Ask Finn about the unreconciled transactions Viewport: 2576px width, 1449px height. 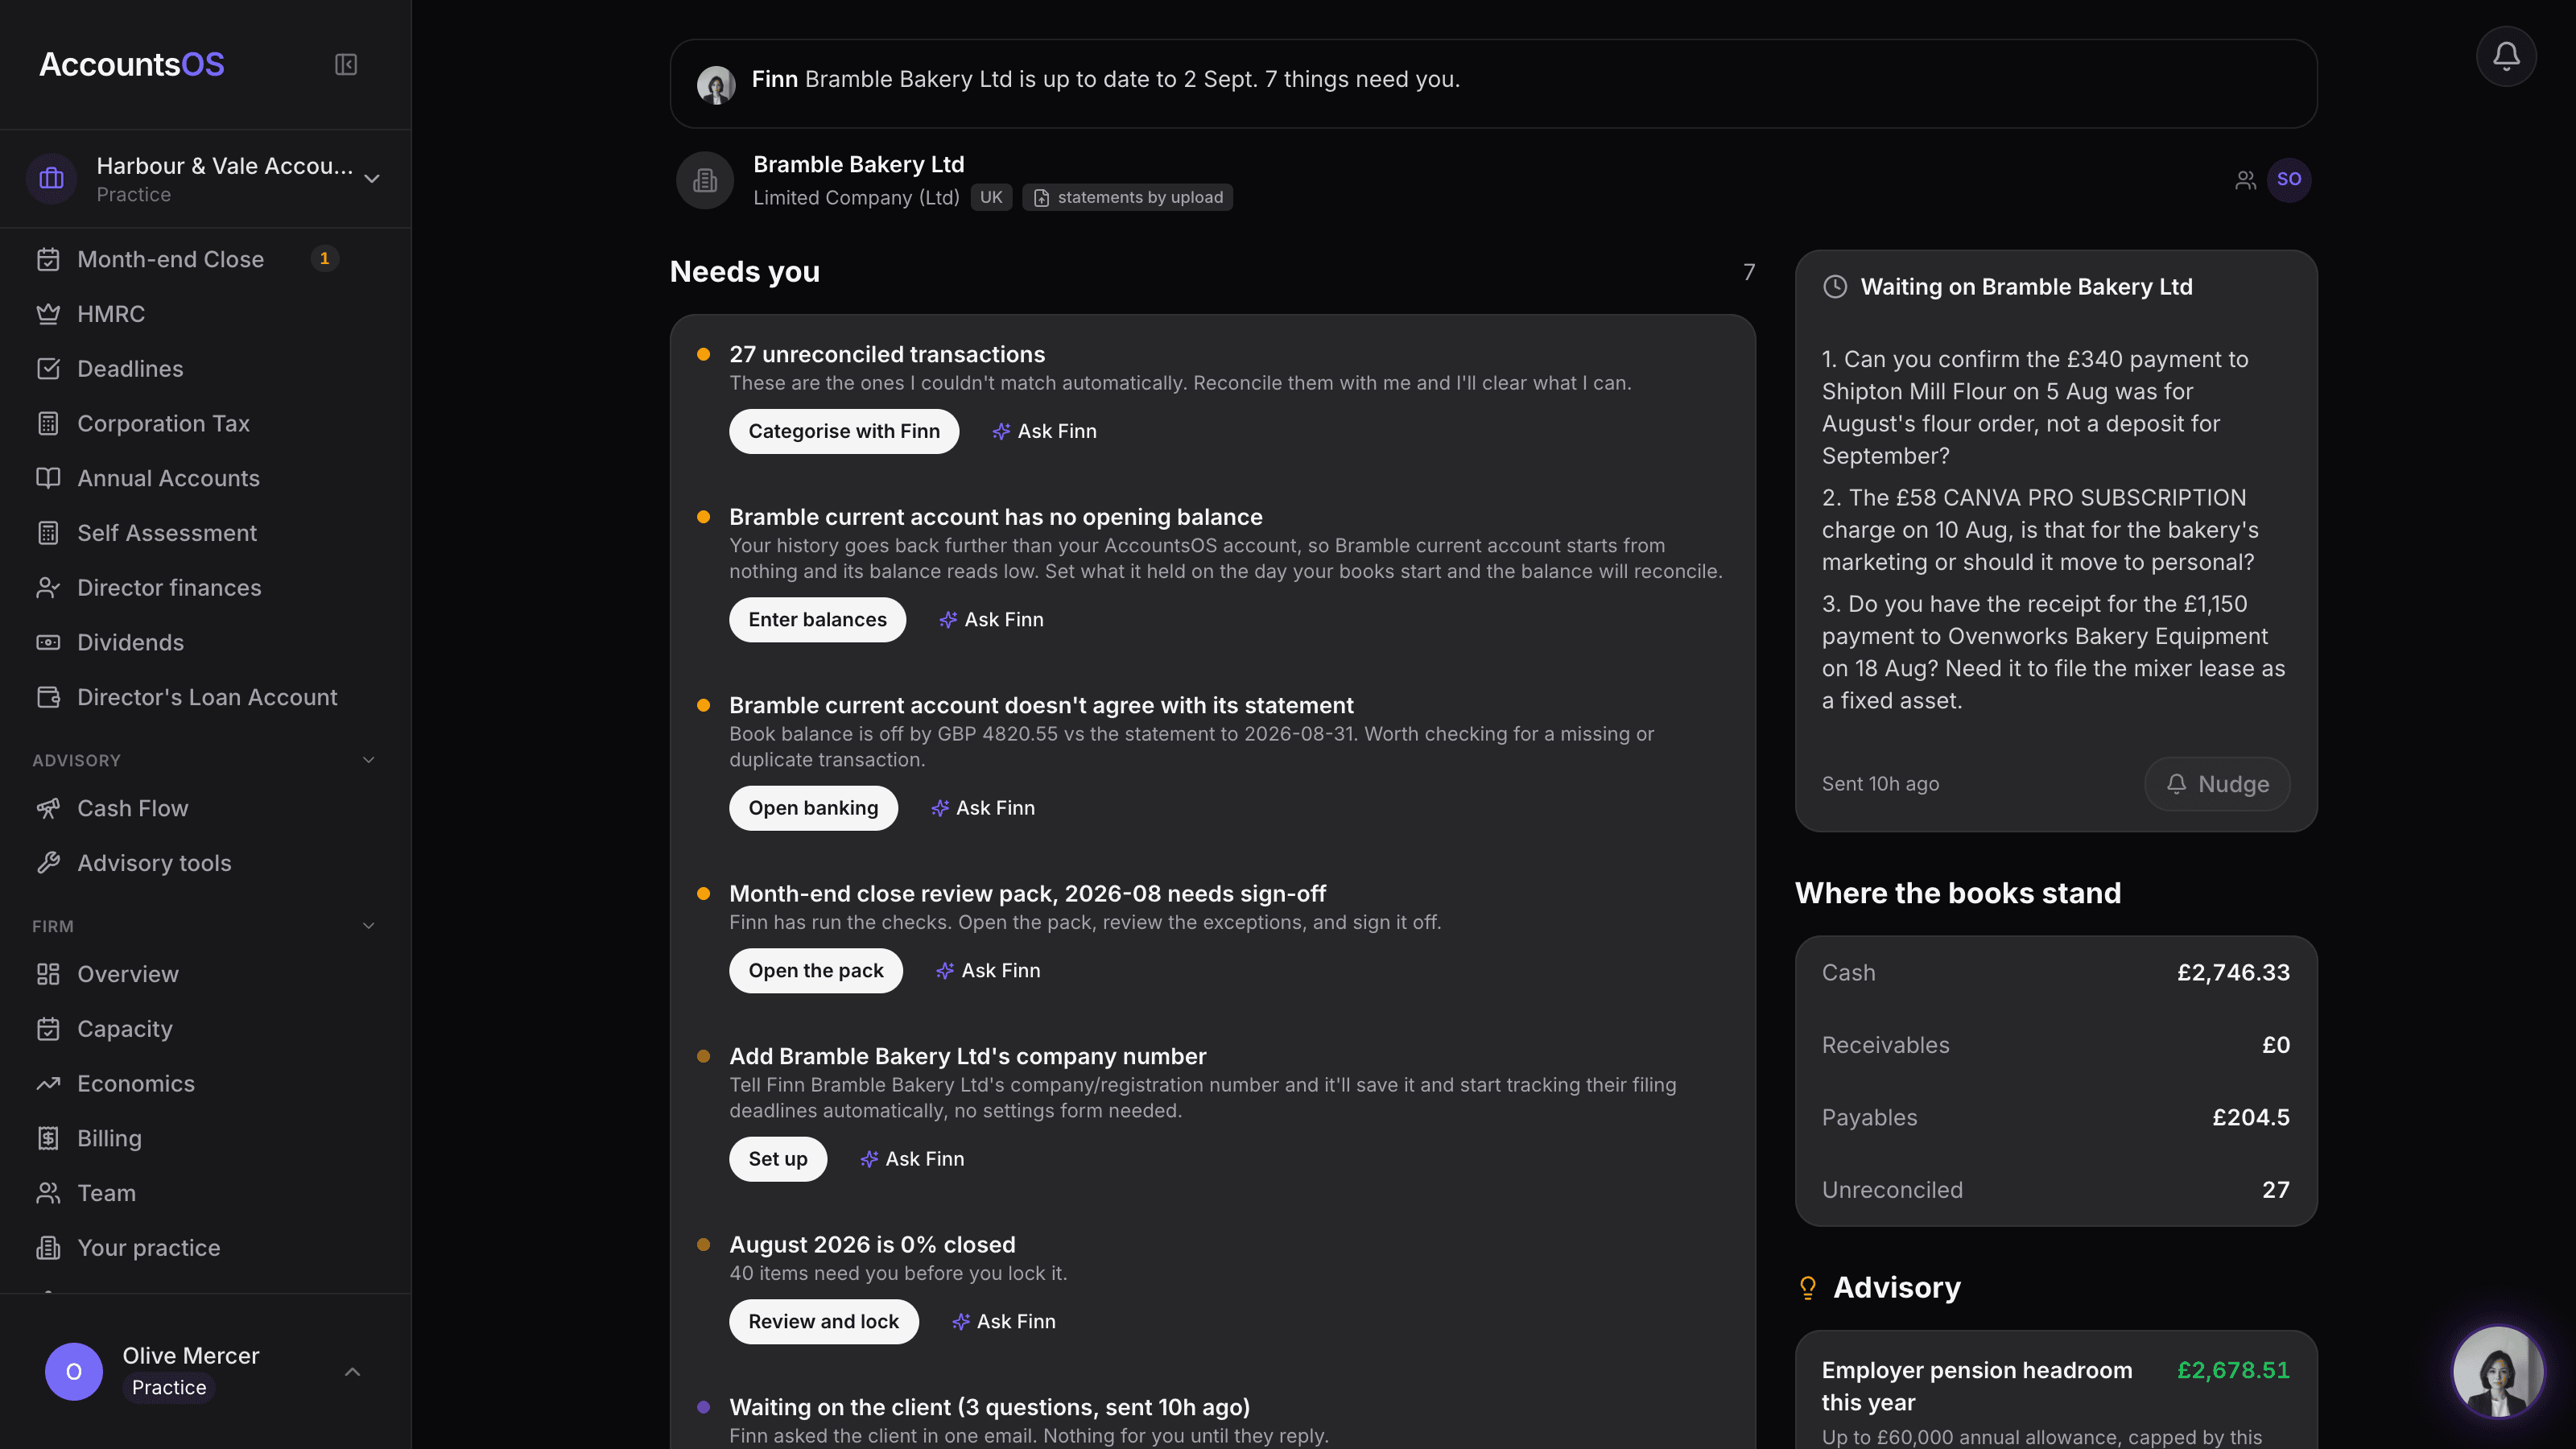coord(1044,431)
